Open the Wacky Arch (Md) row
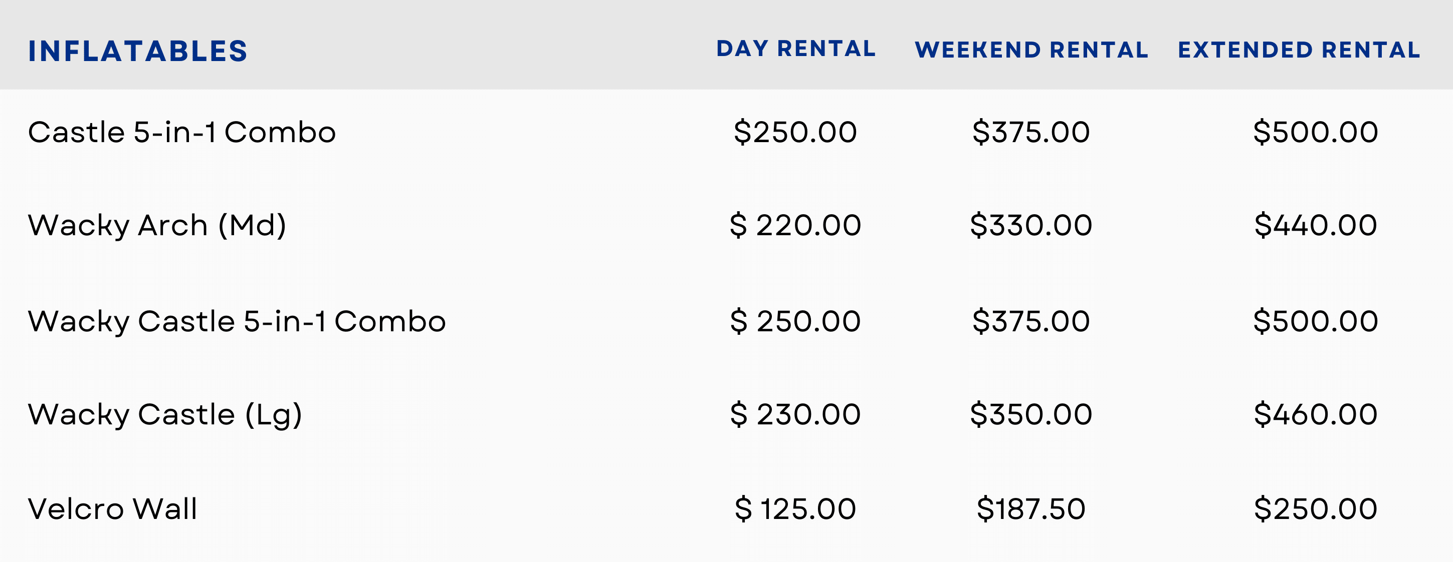Screen dimensions: 1453x562 pos(157,225)
